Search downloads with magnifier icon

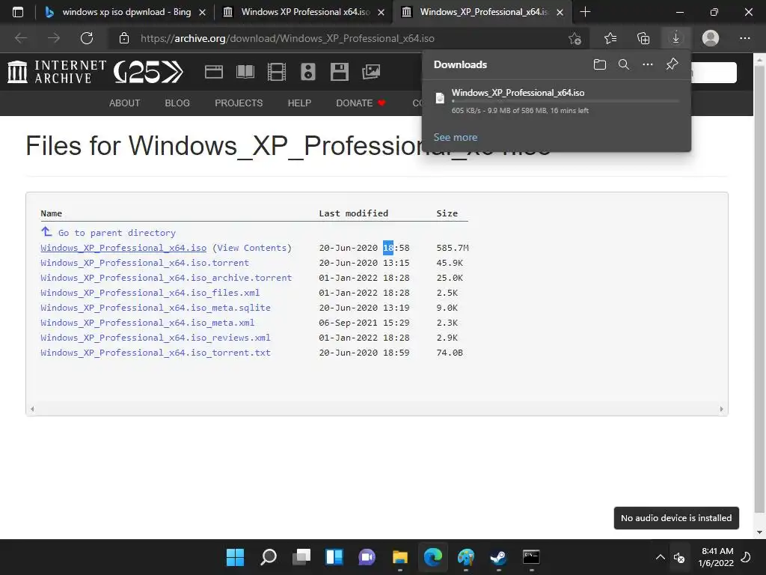pyautogui.click(x=624, y=64)
